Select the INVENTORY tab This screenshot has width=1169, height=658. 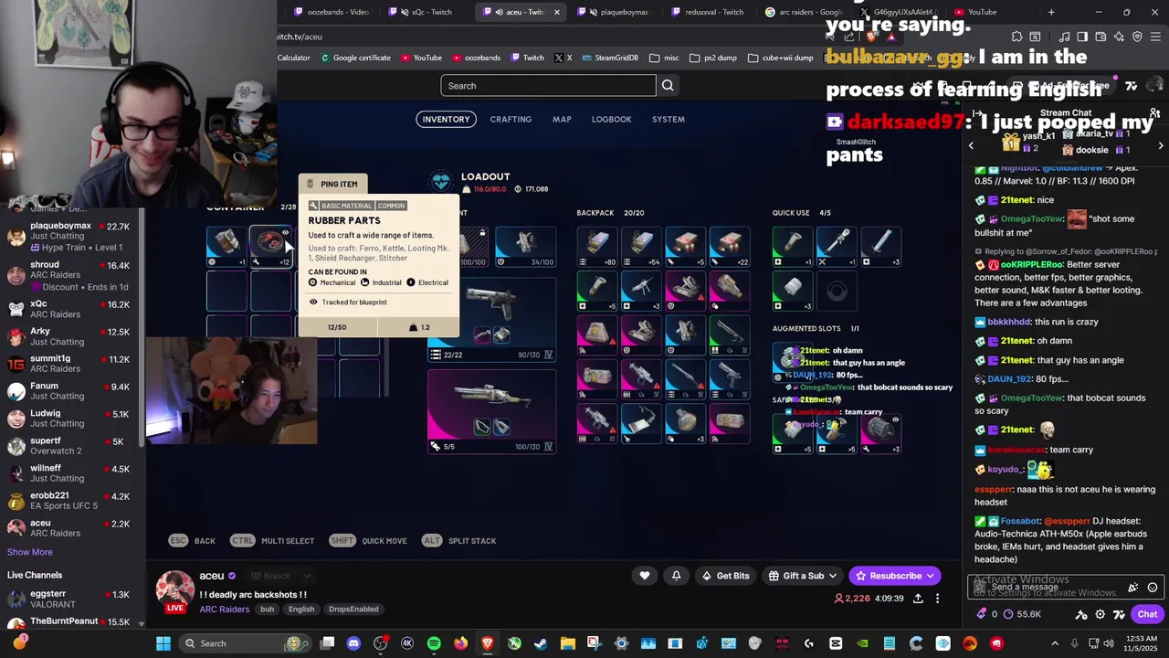click(446, 119)
